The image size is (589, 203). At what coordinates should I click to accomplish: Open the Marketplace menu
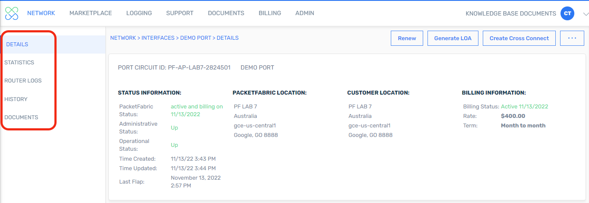91,13
